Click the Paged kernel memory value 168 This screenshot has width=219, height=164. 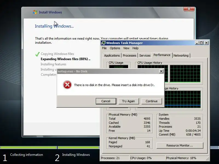148,142
